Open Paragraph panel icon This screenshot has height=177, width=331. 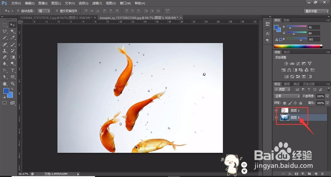coord(267,40)
